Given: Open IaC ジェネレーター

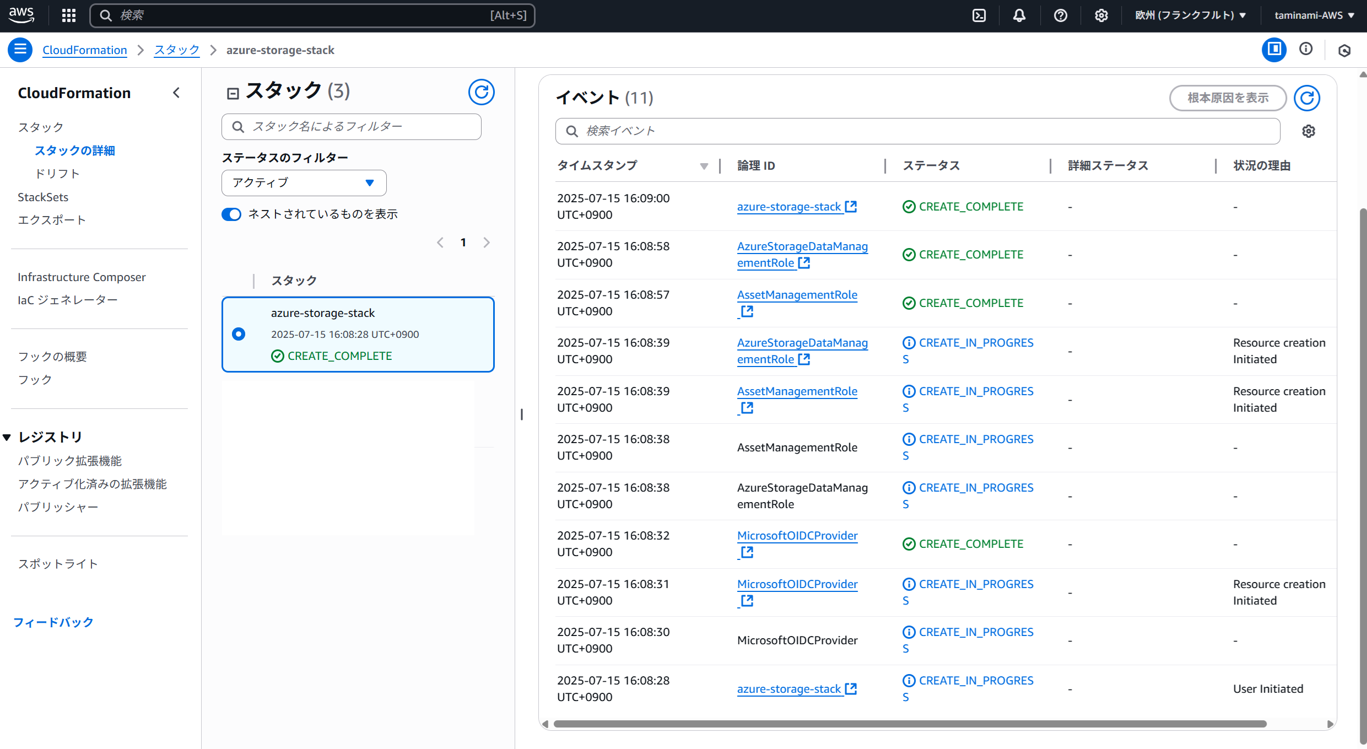Looking at the screenshot, I should pyautogui.click(x=68, y=300).
